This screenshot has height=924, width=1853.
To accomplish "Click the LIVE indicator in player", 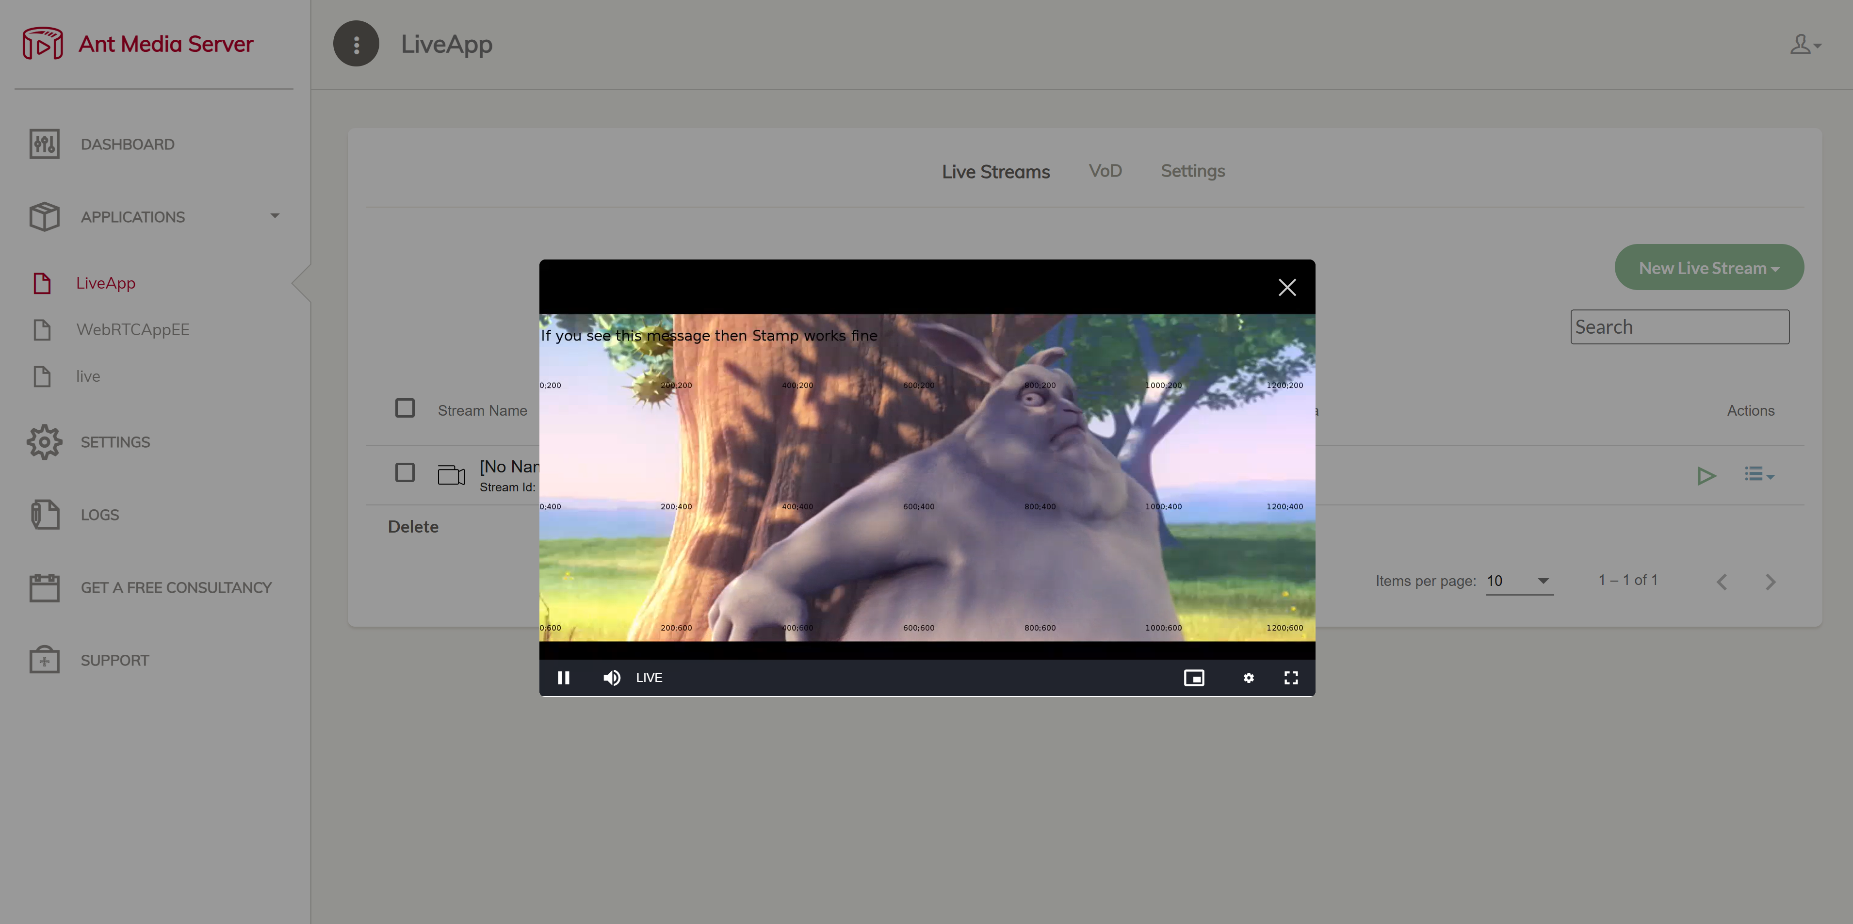I will click(649, 678).
